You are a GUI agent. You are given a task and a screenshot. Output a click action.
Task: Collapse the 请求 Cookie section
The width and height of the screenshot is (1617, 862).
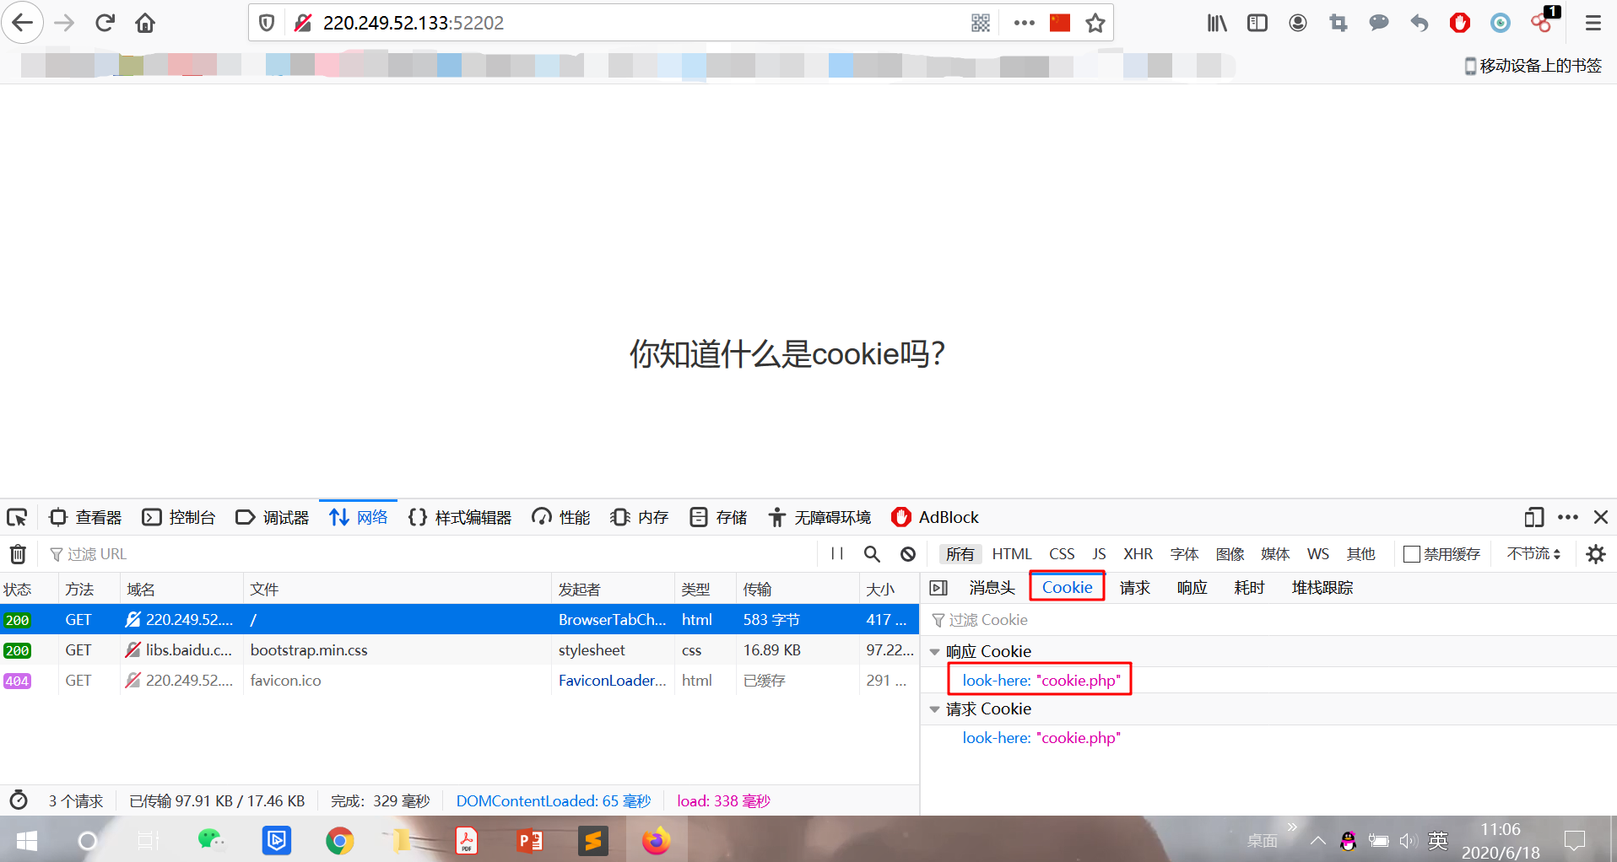[x=934, y=709]
